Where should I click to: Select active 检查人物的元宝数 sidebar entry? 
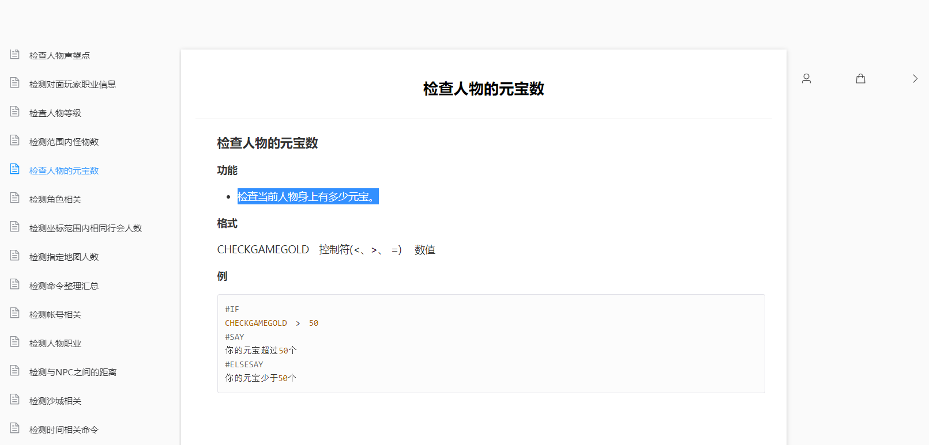point(64,171)
